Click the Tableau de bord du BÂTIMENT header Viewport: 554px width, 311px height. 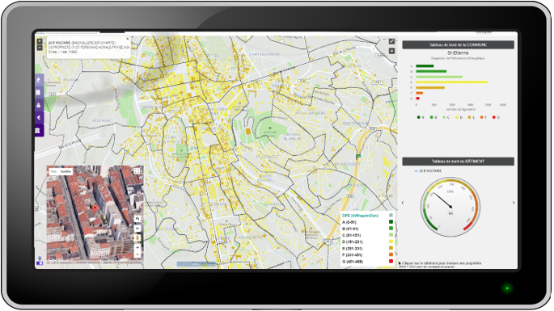click(x=458, y=162)
